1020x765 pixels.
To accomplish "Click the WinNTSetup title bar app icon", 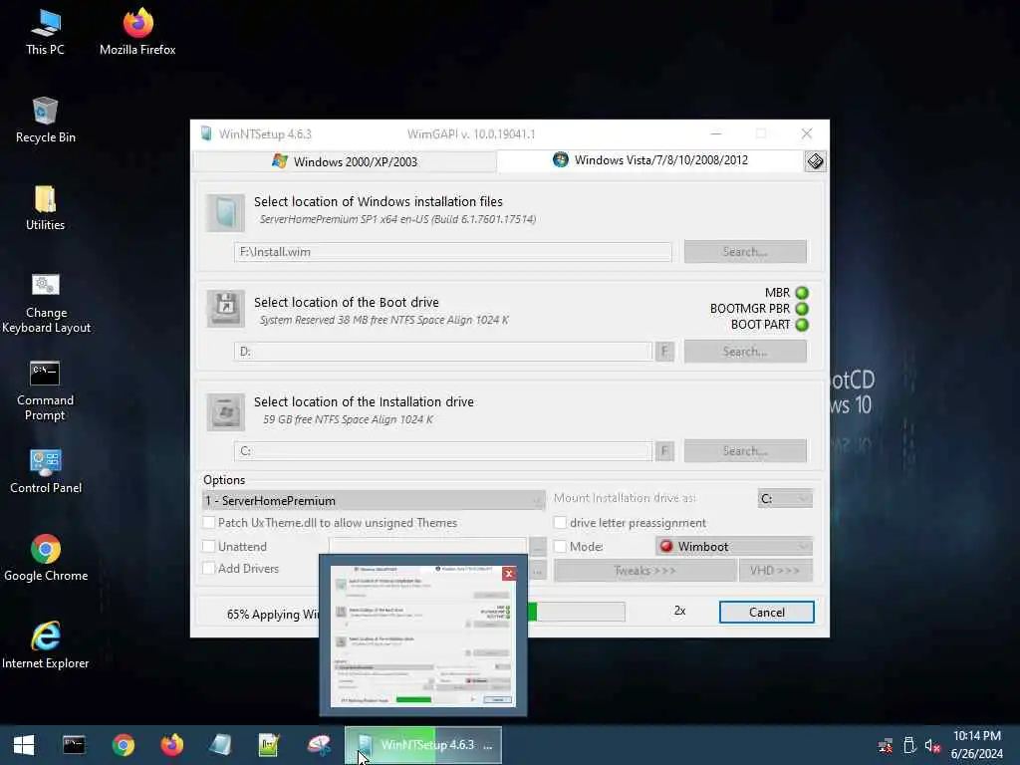I will pyautogui.click(x=206, y=133).
